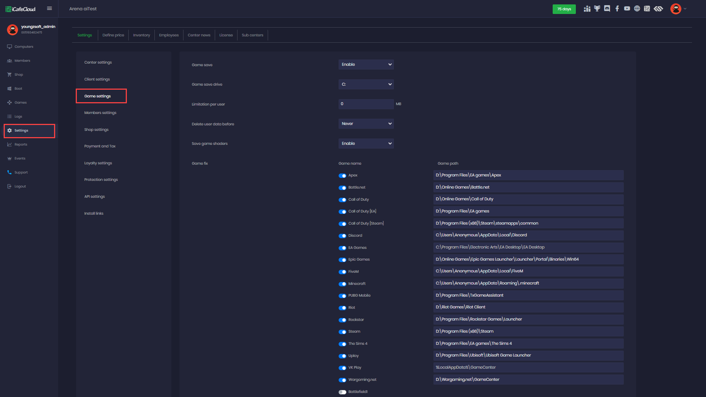Screen dimensions: 706x397
Task: Edit the Minecraft game path field
Action: pyautogui.click(x=528, y=283)
